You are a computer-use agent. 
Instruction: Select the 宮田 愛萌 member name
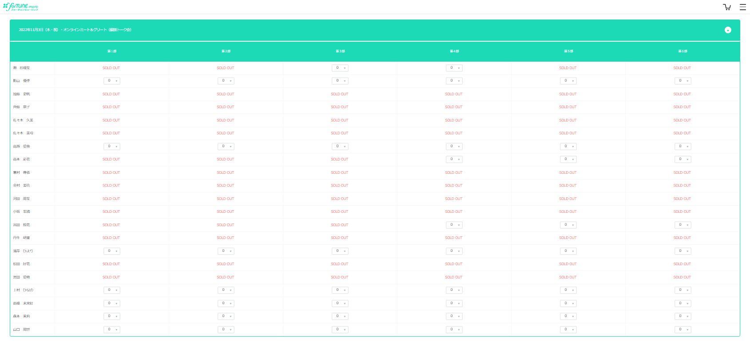click(21, 277)
